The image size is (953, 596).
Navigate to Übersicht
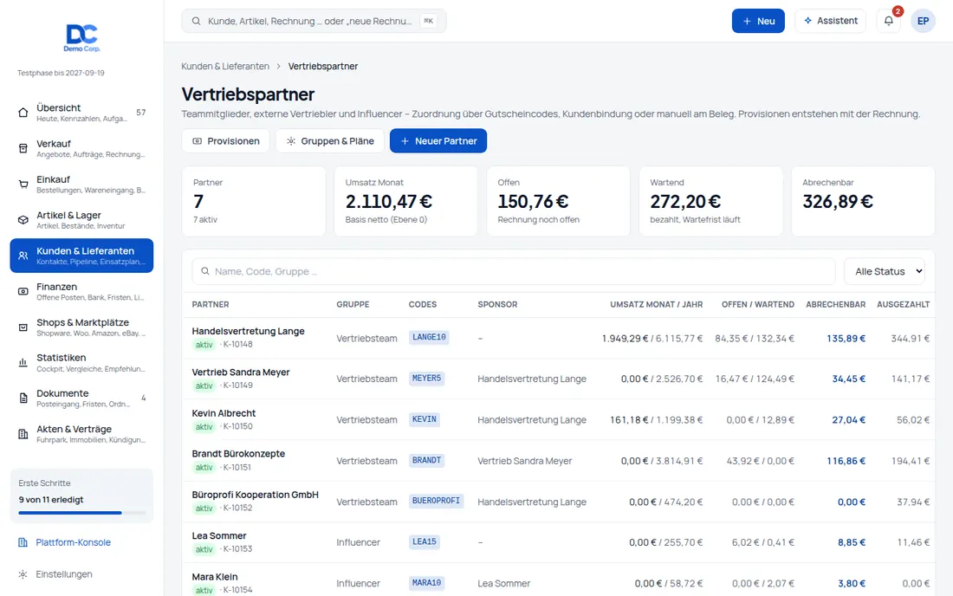click(x=81, y=113)
